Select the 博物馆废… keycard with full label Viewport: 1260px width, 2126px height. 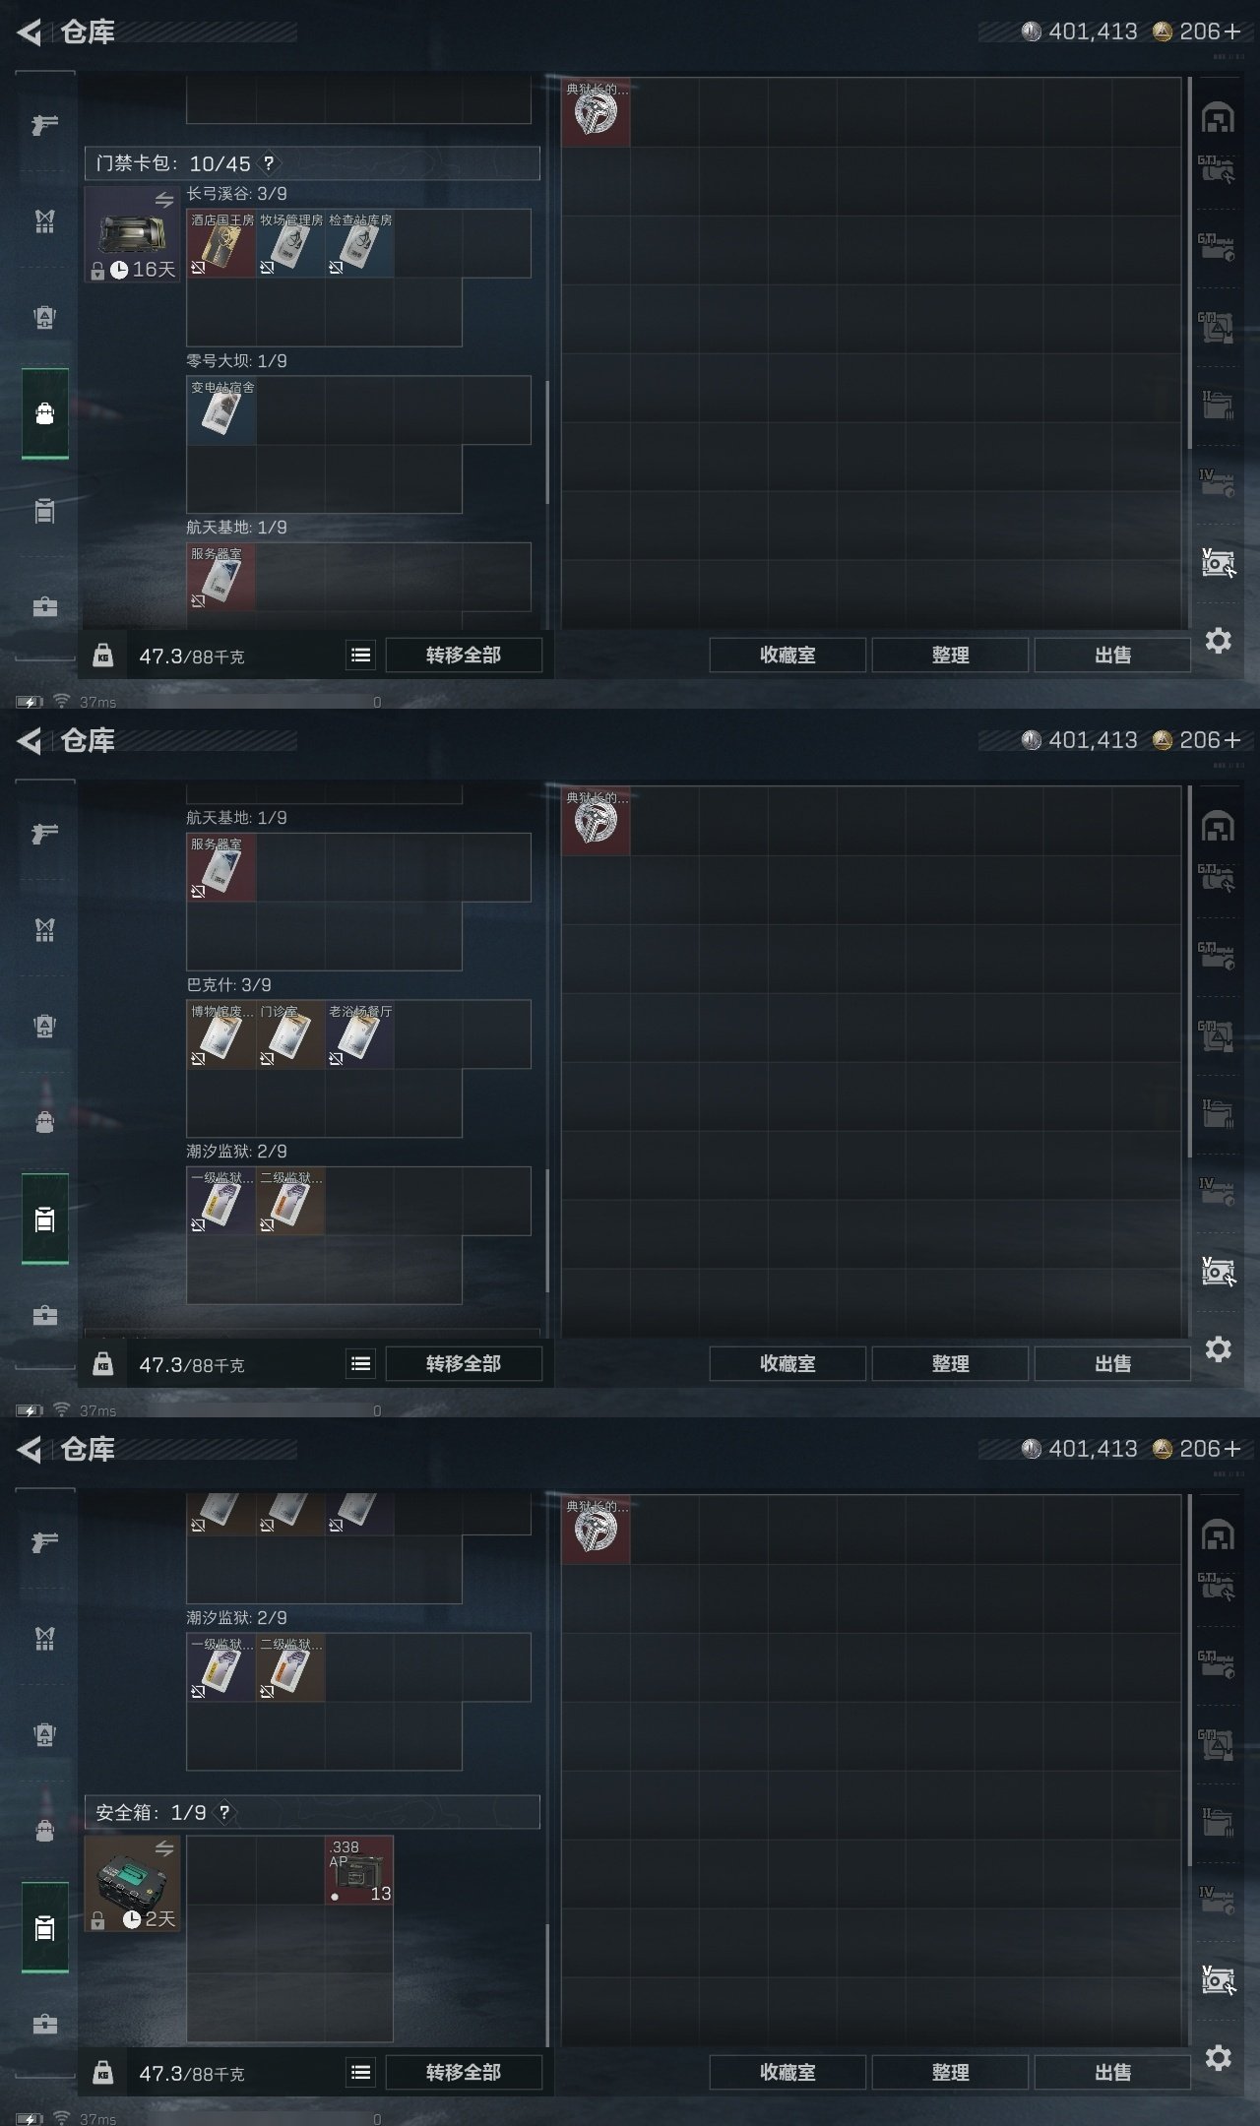[221, 1034]
